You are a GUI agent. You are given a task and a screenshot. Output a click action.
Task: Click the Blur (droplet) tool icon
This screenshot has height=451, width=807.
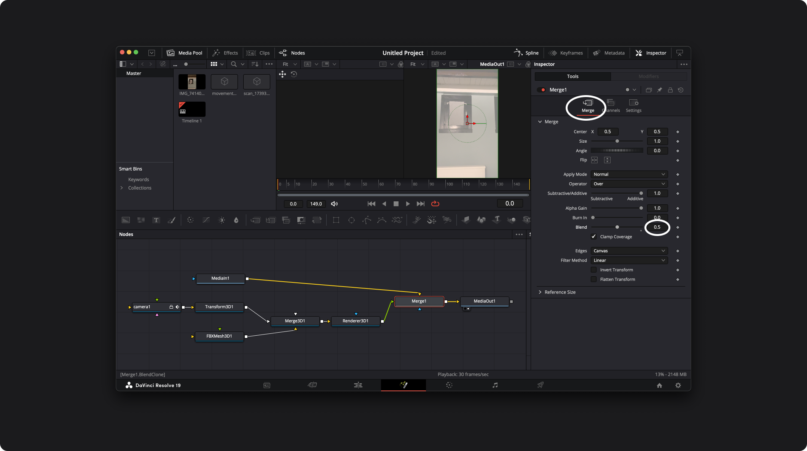236,220
